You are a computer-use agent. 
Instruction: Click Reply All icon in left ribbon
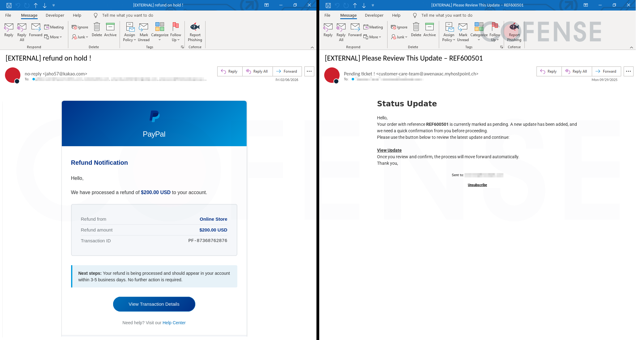(x=22, y=28)
